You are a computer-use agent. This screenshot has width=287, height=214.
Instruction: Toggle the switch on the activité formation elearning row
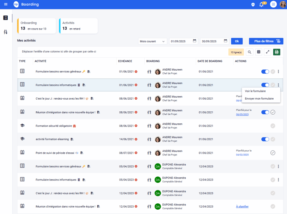coord(265,139)
